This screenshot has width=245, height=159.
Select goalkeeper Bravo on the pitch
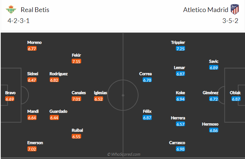pos(10,93)
